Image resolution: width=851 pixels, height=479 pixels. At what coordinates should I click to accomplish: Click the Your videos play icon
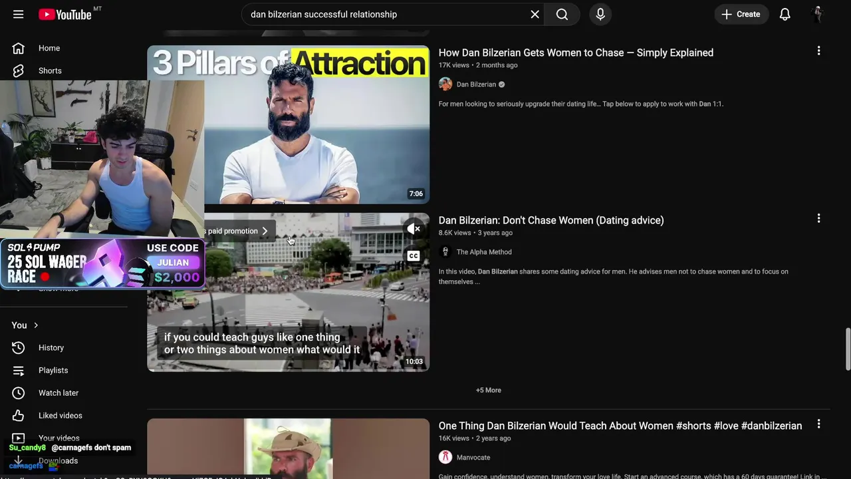[x=19, y=438]
